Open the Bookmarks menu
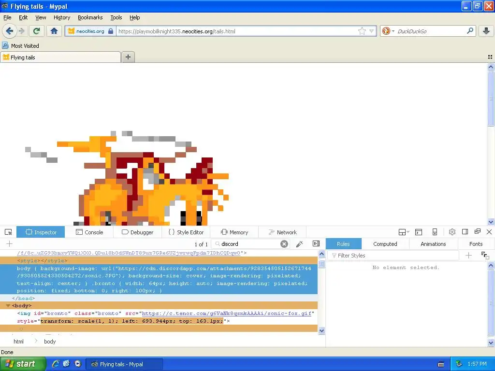Viewport: 495px width, 371px height. [x=90, y=18]
